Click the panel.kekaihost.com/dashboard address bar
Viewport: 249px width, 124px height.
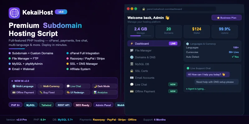coord(178,9)
